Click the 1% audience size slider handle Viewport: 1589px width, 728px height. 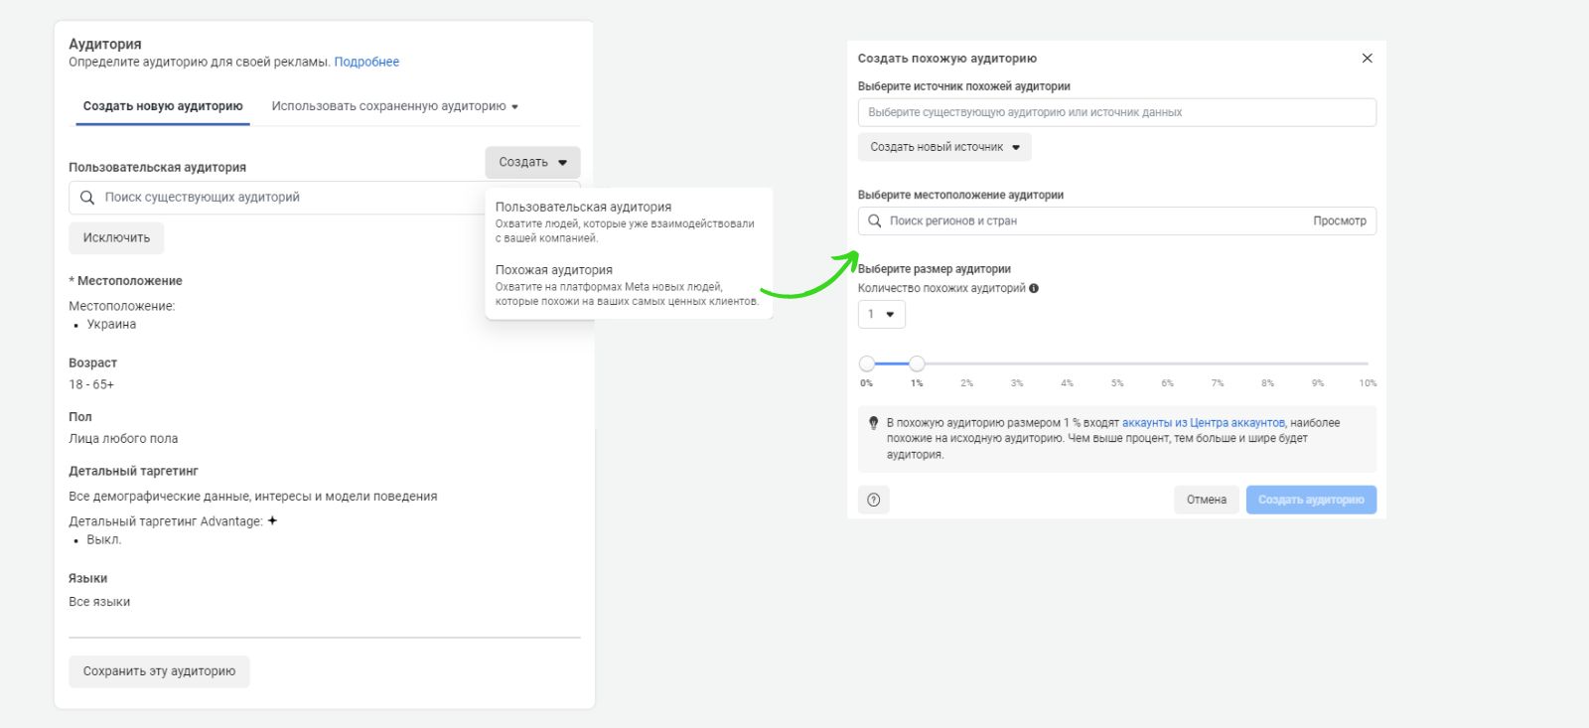[x=917, y=364]
